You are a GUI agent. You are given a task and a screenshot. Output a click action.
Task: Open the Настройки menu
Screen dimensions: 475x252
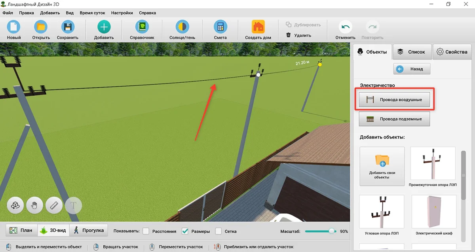point(122,13)
